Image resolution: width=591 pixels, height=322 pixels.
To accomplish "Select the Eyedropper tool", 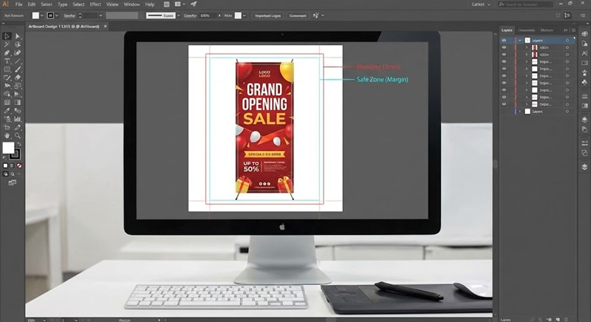I will [7, 111].
